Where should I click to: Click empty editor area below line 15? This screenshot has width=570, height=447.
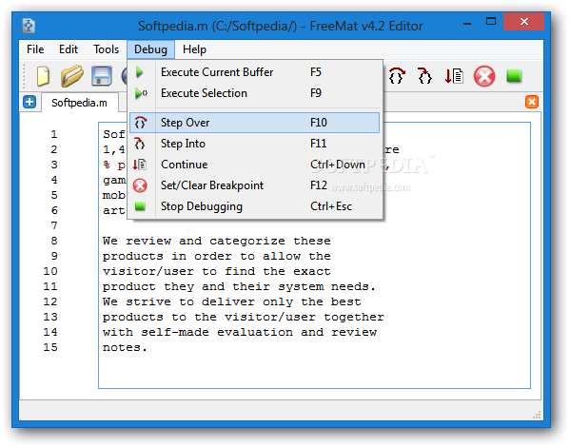[314, 372]
